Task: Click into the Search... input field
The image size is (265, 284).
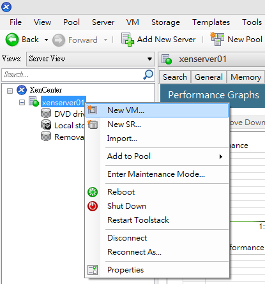Action: coord(72,75)
